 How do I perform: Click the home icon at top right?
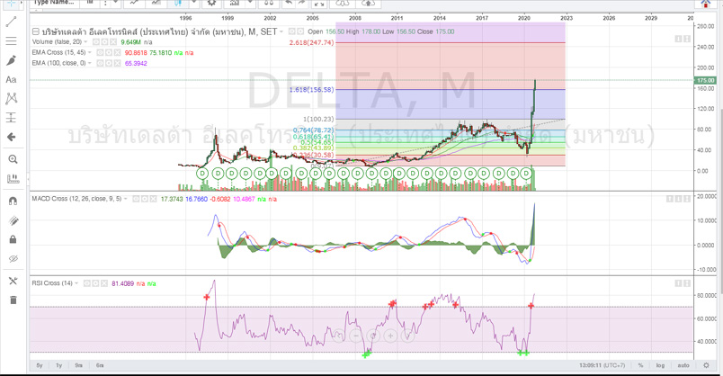706,4
